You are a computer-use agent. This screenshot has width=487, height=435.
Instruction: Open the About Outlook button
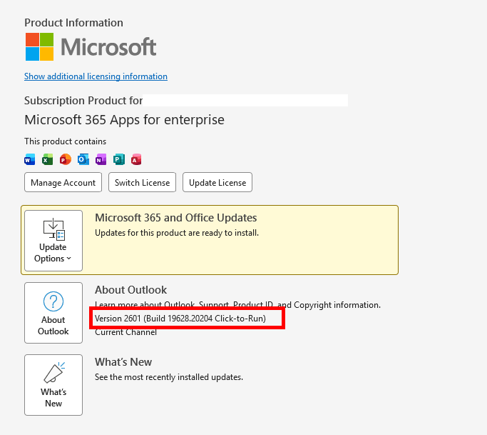53,313
